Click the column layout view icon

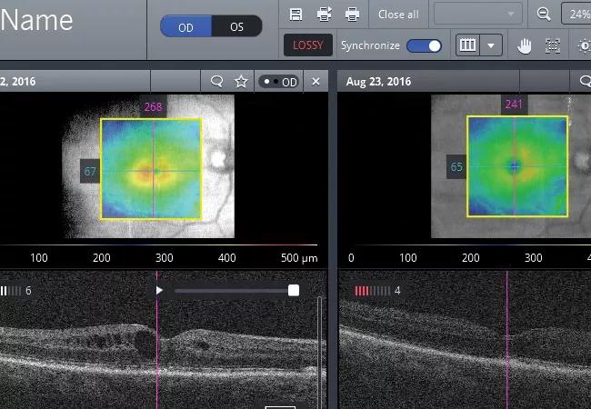pyautogui.click(x=467, y=45)
